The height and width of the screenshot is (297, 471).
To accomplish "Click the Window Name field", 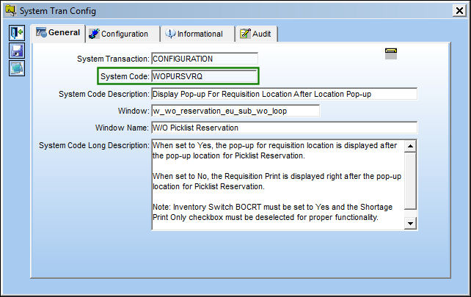I will [284, 128].
